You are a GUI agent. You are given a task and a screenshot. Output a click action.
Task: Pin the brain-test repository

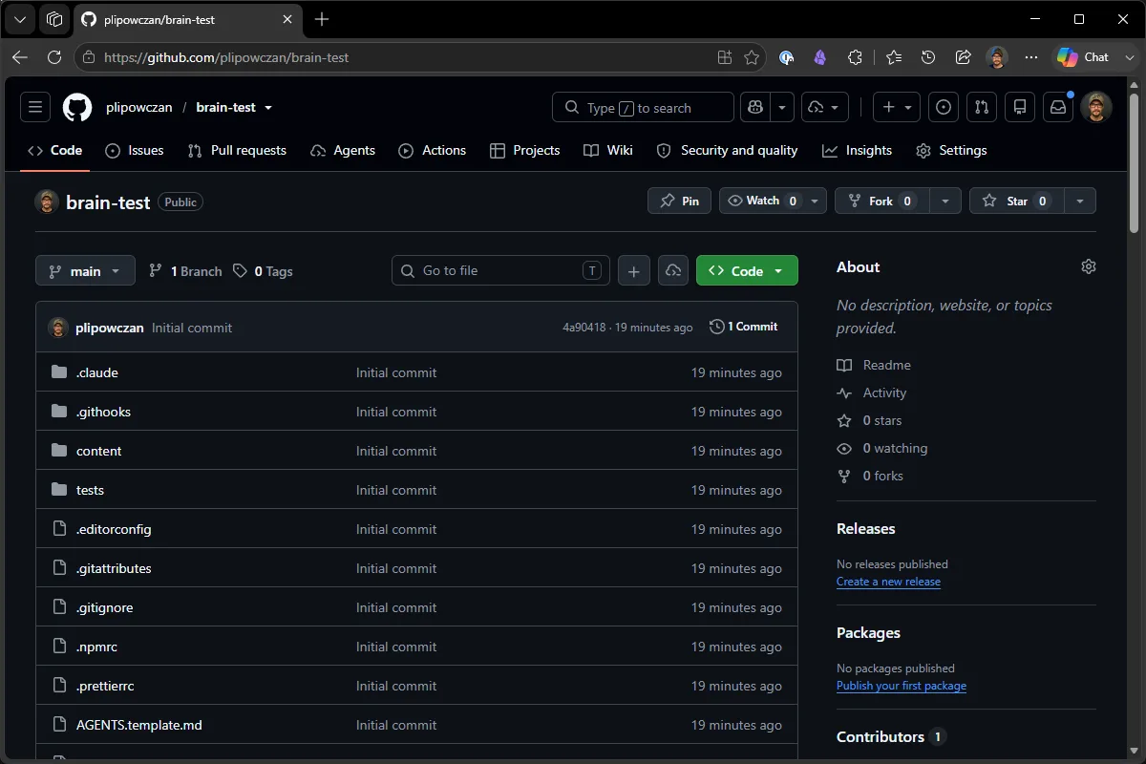[679, 201]
